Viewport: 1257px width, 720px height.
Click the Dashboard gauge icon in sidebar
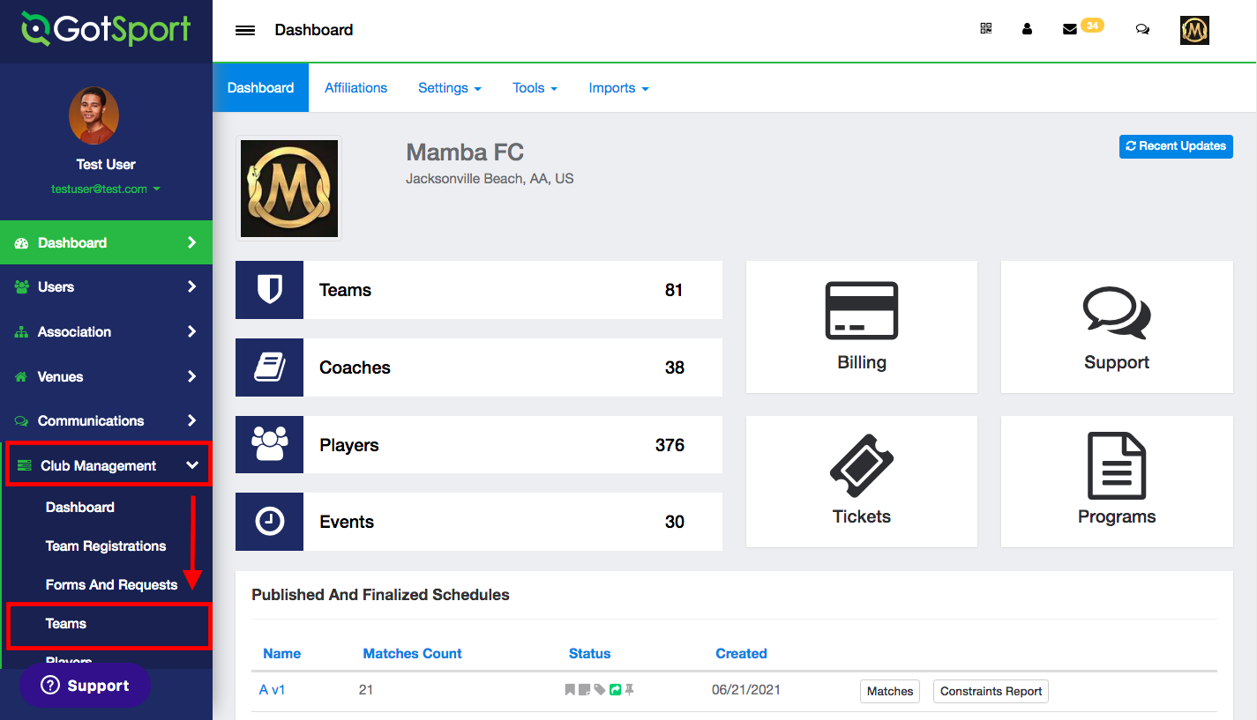click(x=22, y=243)
